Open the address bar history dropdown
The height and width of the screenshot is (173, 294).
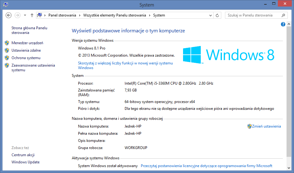coord(210,15)
